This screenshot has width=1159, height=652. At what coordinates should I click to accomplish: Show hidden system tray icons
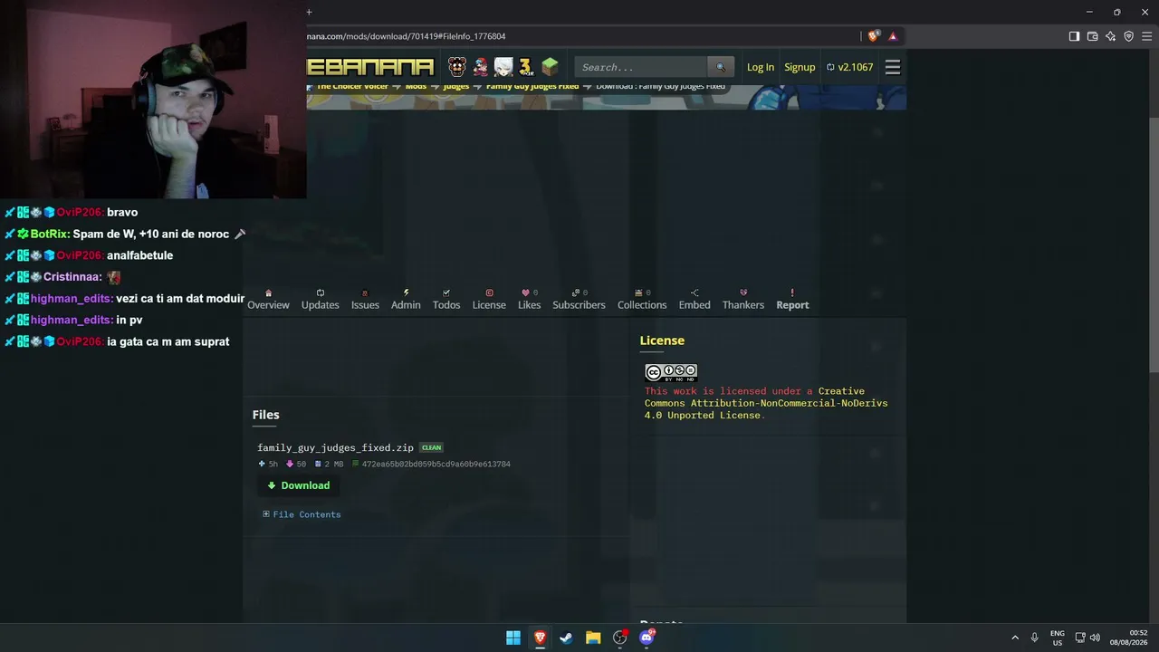pyautogui.click(x=1015, y=638)
